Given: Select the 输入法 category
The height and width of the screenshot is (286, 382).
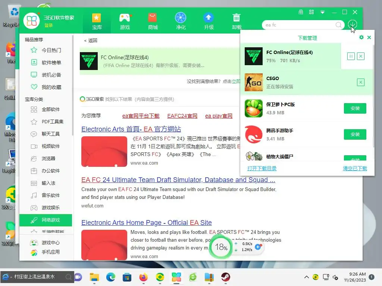Looking at the screenshot, I should [x=48, y=183].
